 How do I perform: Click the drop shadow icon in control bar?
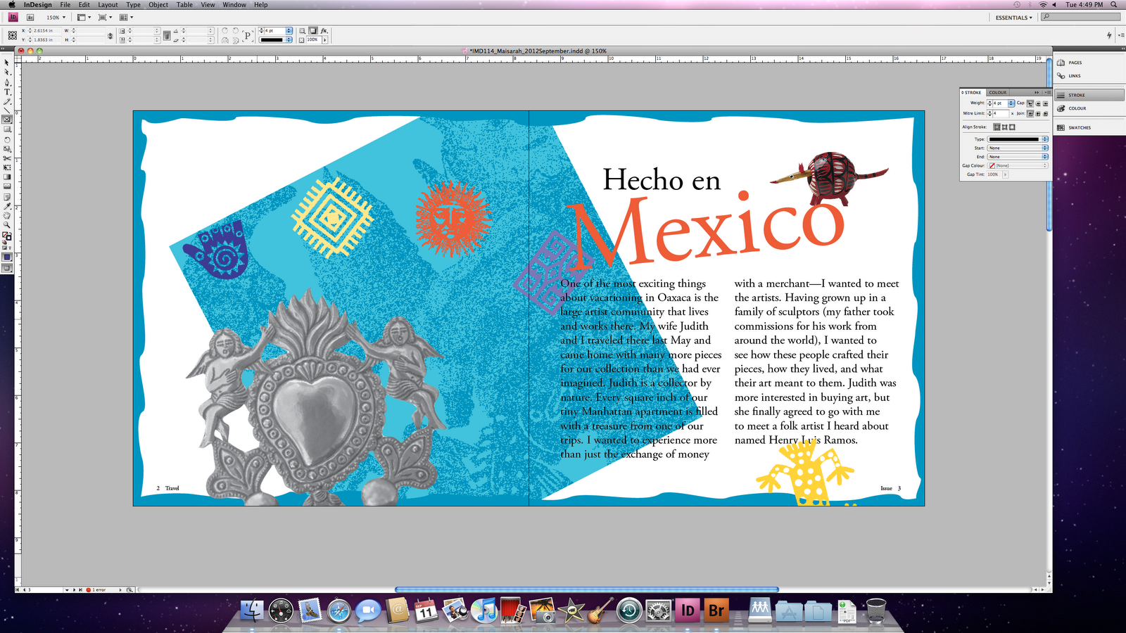click(312, 31)
